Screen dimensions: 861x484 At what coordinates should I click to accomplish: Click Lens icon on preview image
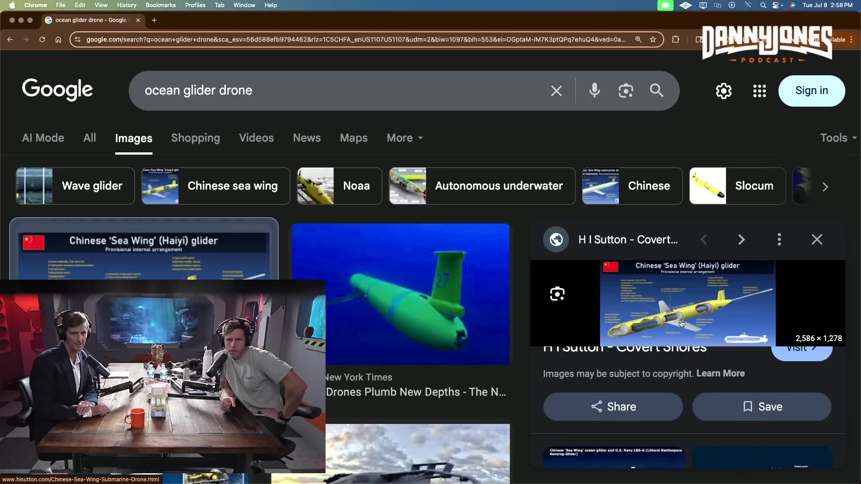pyautogui.click(x=557, y=294)
